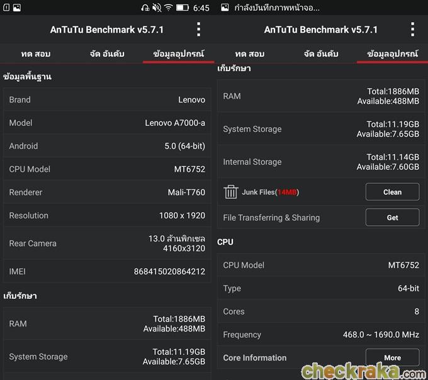Select the ข้อมูลอุปกรณ์ tab on the right screen

392,54
